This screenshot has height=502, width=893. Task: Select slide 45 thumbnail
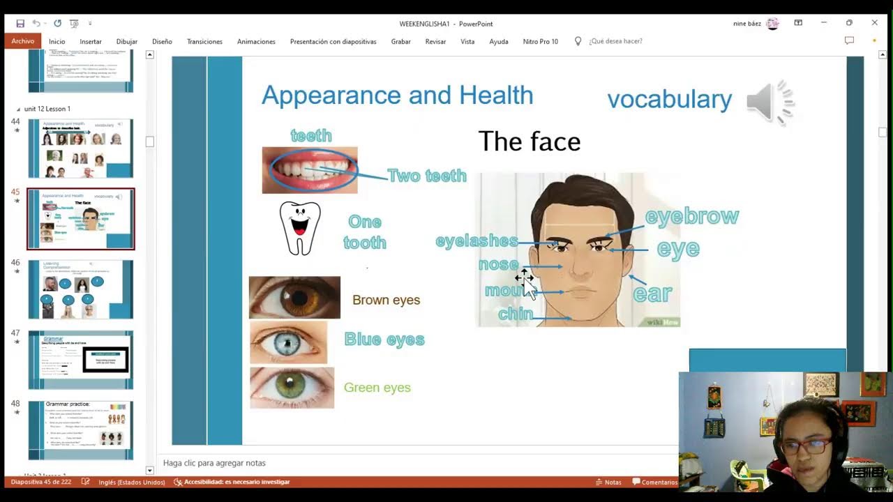click(x=81, y=219)
